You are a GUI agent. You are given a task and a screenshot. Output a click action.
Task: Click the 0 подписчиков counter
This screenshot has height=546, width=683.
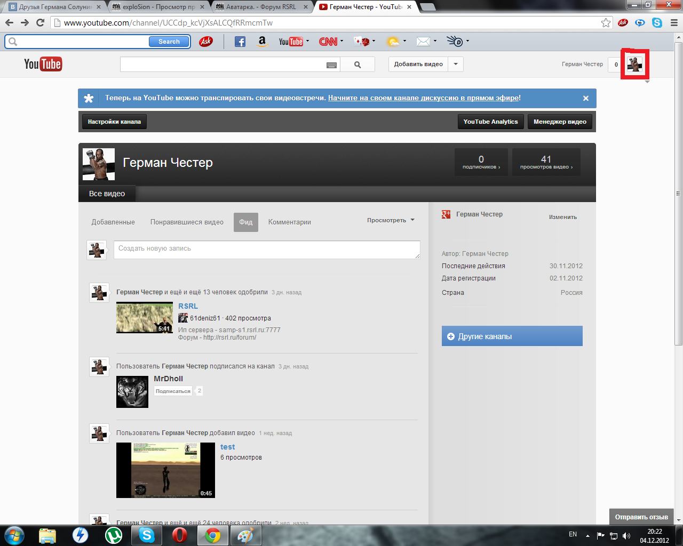481,162
